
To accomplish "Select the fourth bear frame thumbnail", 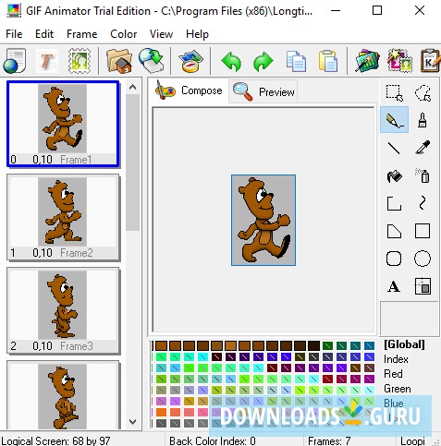I will [x=63, y=396].
